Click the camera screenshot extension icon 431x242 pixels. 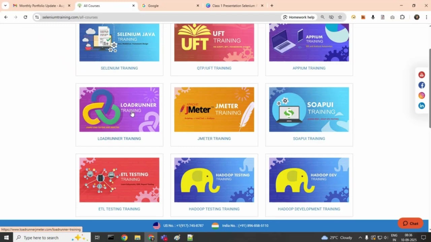coord(392,17)
